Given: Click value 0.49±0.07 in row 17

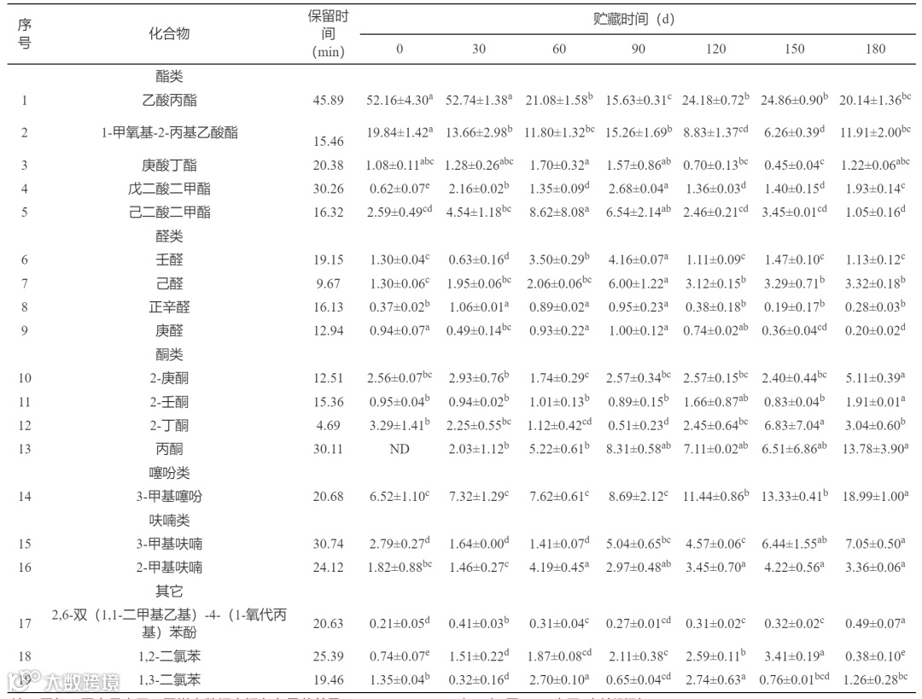Looking at the screenshot, I should click(x=875, y=623).
